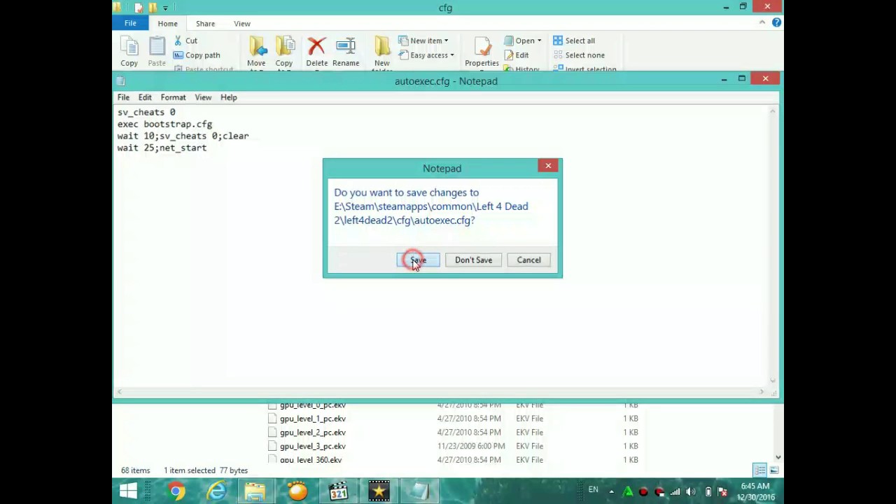
Task: Click the orange ball app taskbar icon
Action: [297, 491]
